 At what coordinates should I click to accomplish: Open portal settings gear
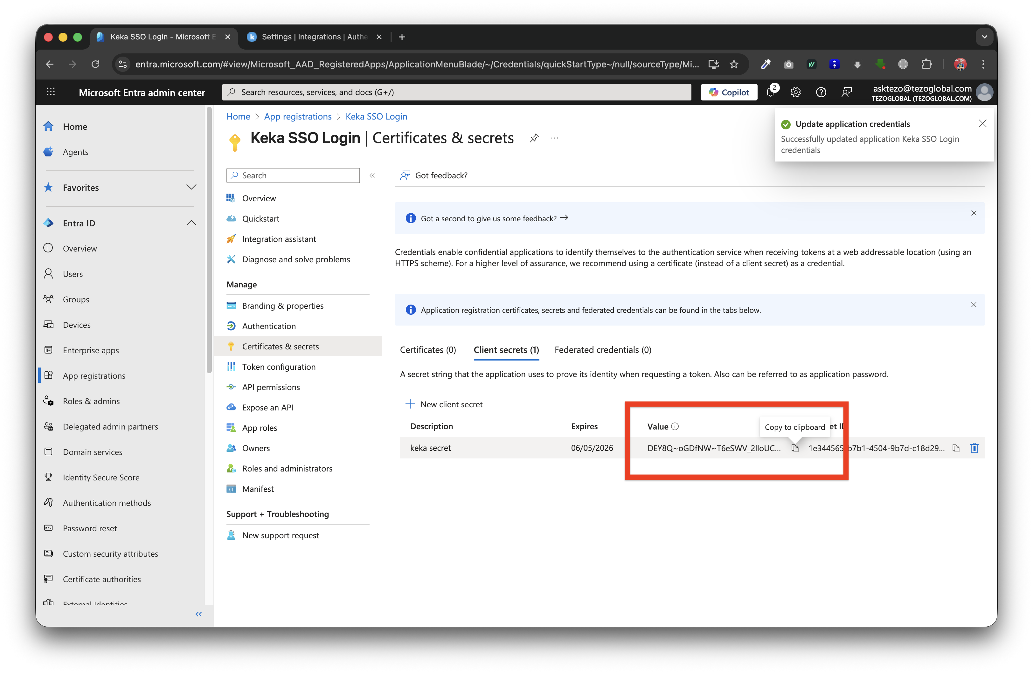click(795, 92)
